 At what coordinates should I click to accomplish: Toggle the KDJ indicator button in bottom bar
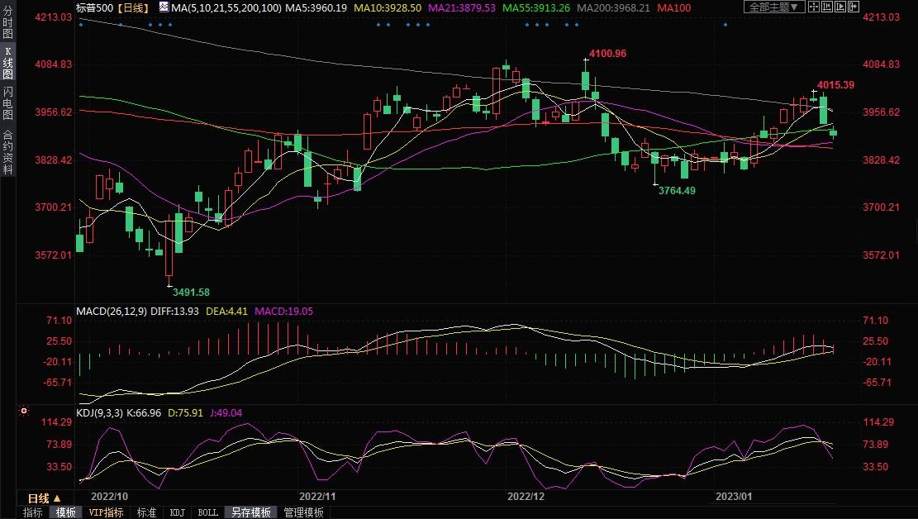click(177, 512)
